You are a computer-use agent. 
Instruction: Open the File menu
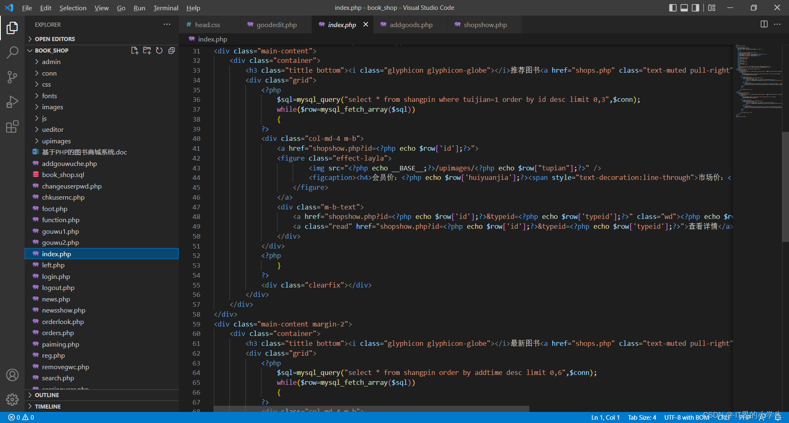coord(27,8)
